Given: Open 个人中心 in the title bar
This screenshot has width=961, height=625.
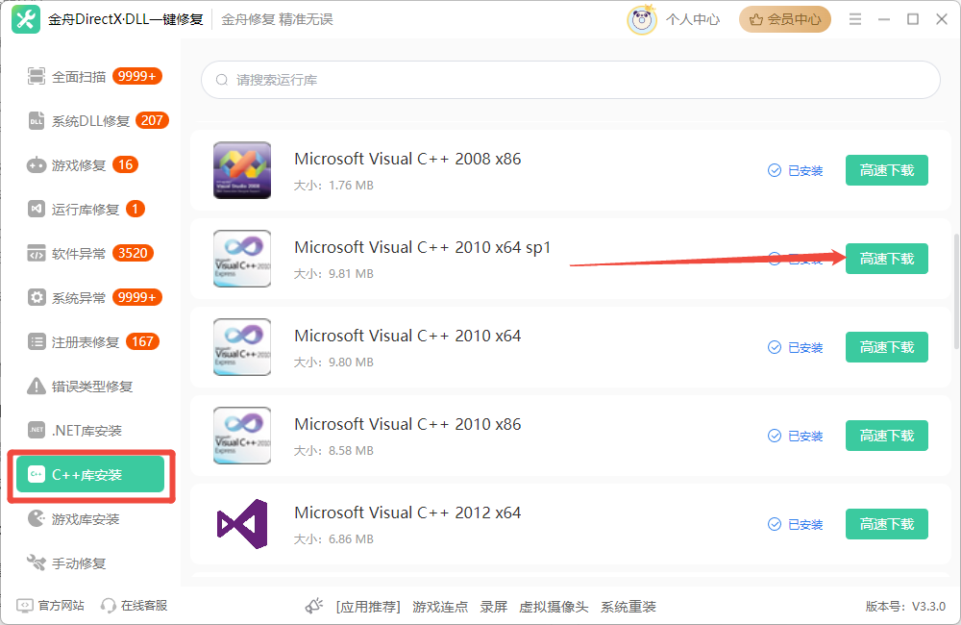Looking at the screenshot, I should [x=693, y=17].
